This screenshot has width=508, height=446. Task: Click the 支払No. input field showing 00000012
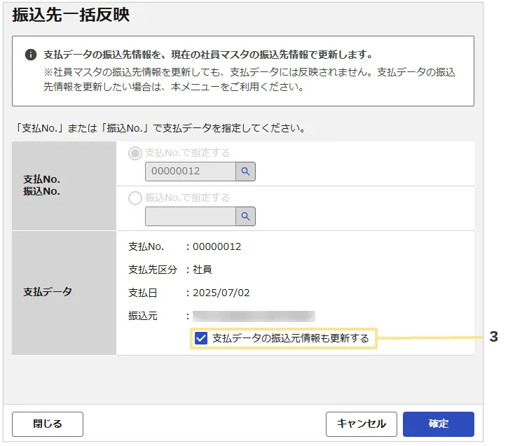pyautogui.click(x=190, y=172)
